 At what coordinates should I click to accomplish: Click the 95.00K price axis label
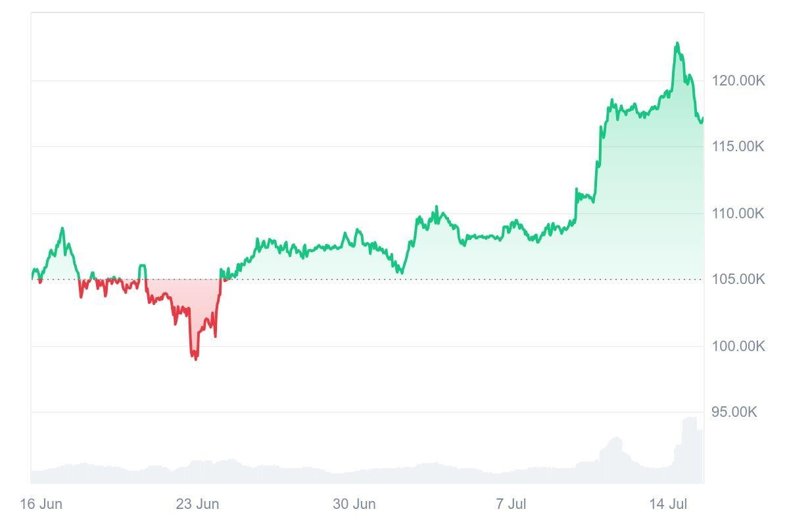[x=734, y=412]
